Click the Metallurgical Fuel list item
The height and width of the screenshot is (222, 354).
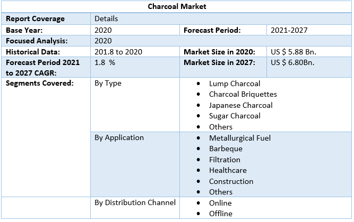pos(239,138)
